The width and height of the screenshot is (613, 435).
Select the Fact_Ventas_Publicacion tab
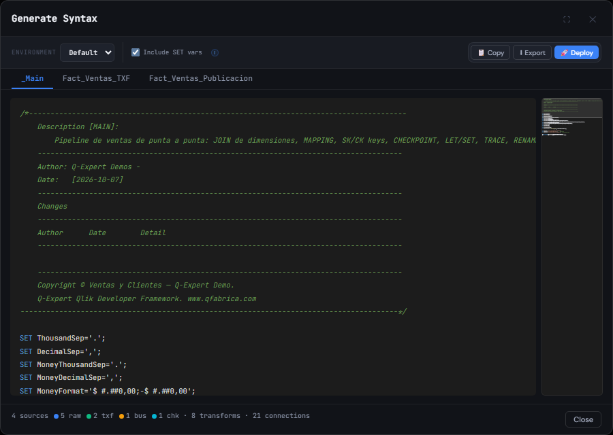point(200,78)
